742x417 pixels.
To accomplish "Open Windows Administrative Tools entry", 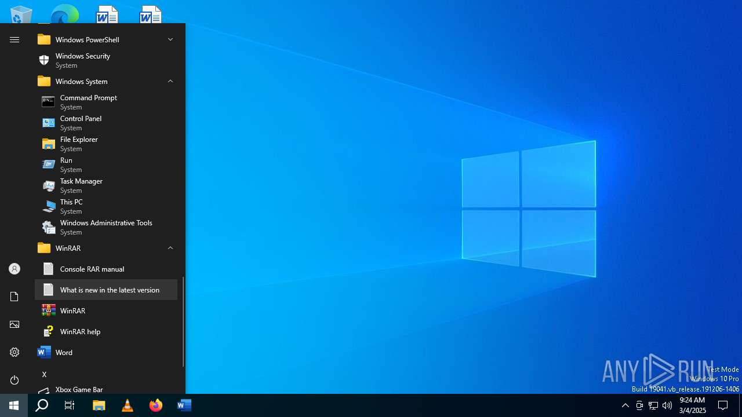I will [106, 227].
